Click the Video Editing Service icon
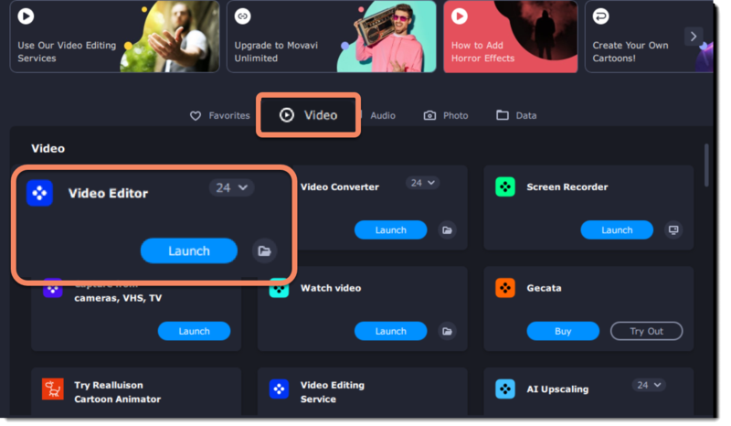The height and width of the screenshot is (426, 731). pos(279,389)
